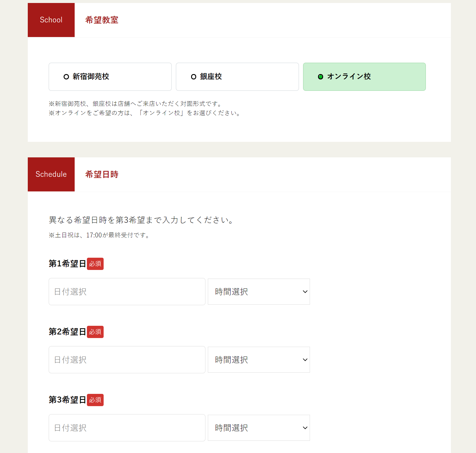Click the weekend notice text about 17:00 cutoff
476x453 pixels.
99,235
